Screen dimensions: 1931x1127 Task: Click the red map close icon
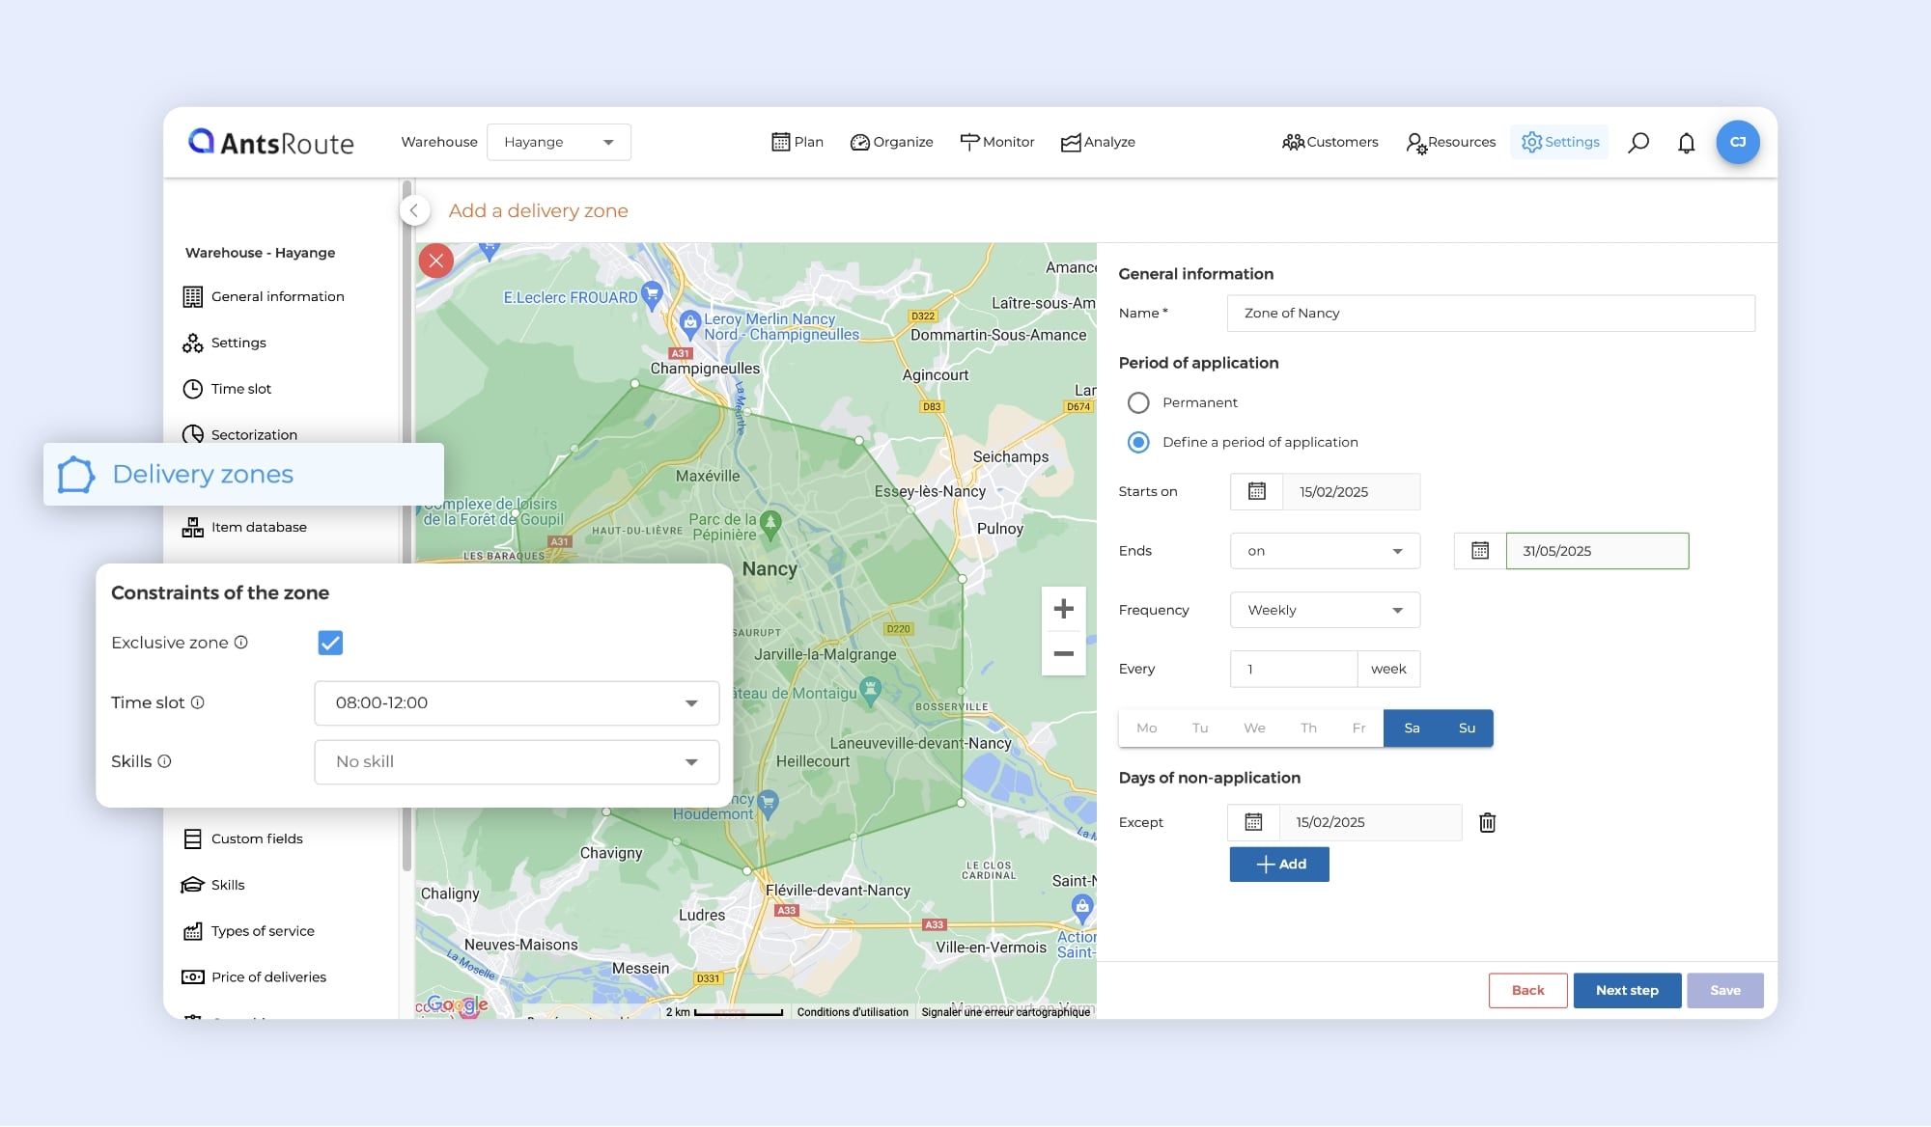(436, 261)
